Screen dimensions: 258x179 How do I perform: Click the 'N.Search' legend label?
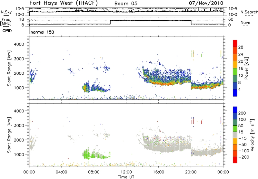click(x=249, y=12)
